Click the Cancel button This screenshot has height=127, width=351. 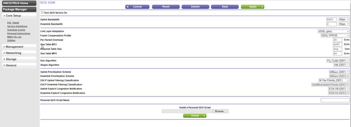137,7
